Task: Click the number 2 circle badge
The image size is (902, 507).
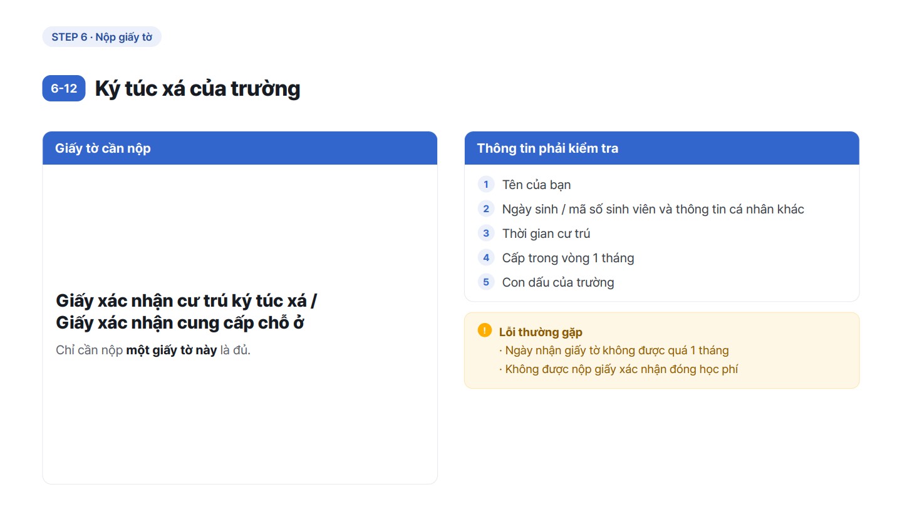Action: (x=486, y=209)
